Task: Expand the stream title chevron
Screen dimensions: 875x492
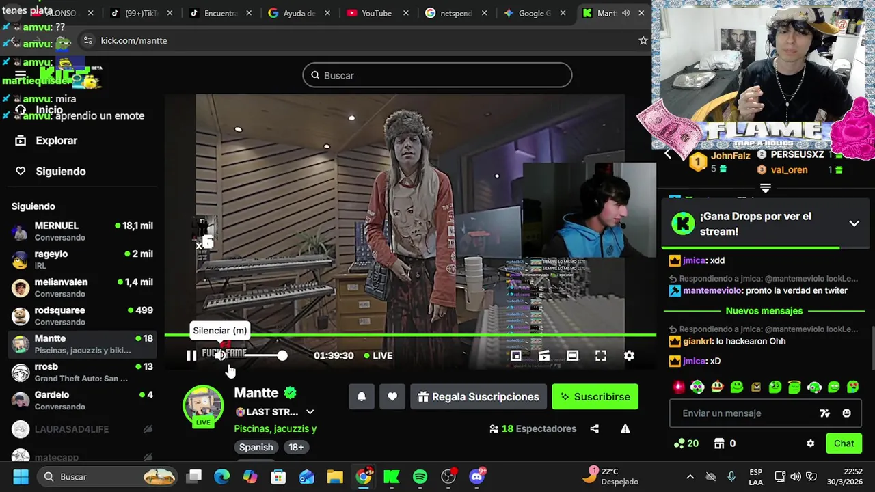Action: click(x=310, y=412)
